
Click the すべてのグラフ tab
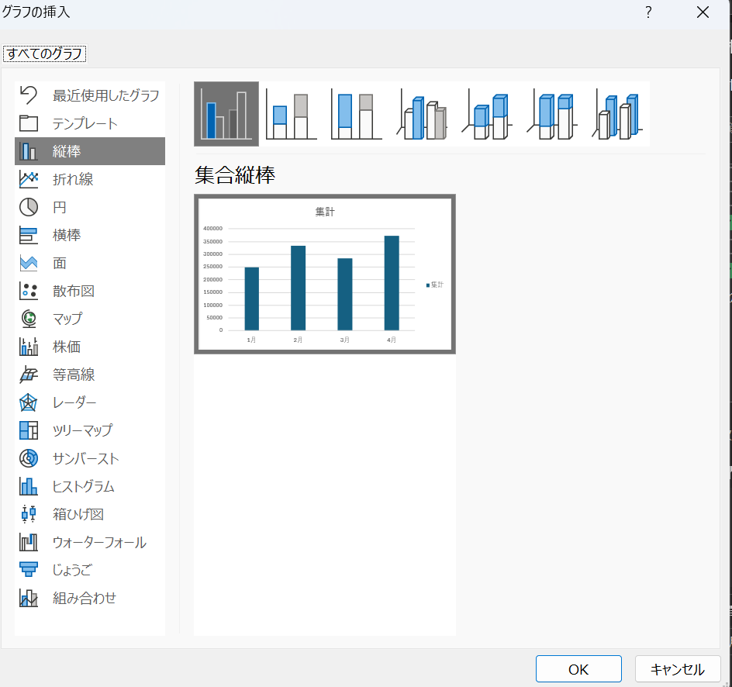[x=44, y=54]
